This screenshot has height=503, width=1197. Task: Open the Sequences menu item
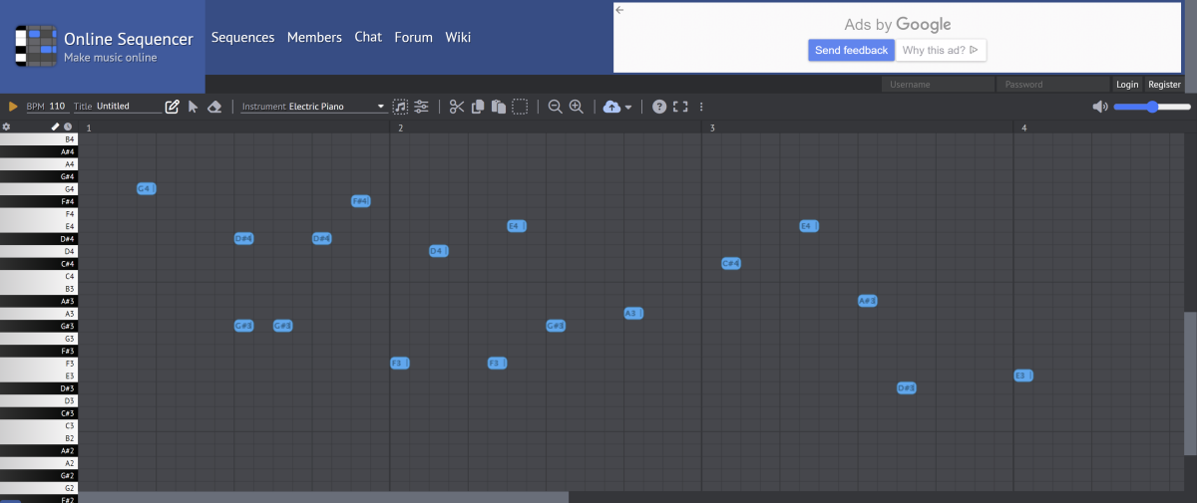(242, 37)
